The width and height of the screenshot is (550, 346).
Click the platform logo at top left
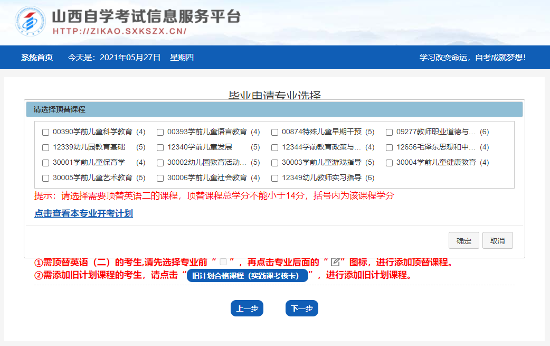click(x=31, y=21)
